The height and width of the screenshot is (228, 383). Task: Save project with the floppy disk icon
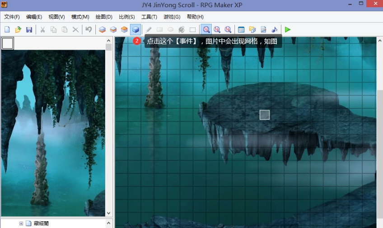tap(29, 29)
